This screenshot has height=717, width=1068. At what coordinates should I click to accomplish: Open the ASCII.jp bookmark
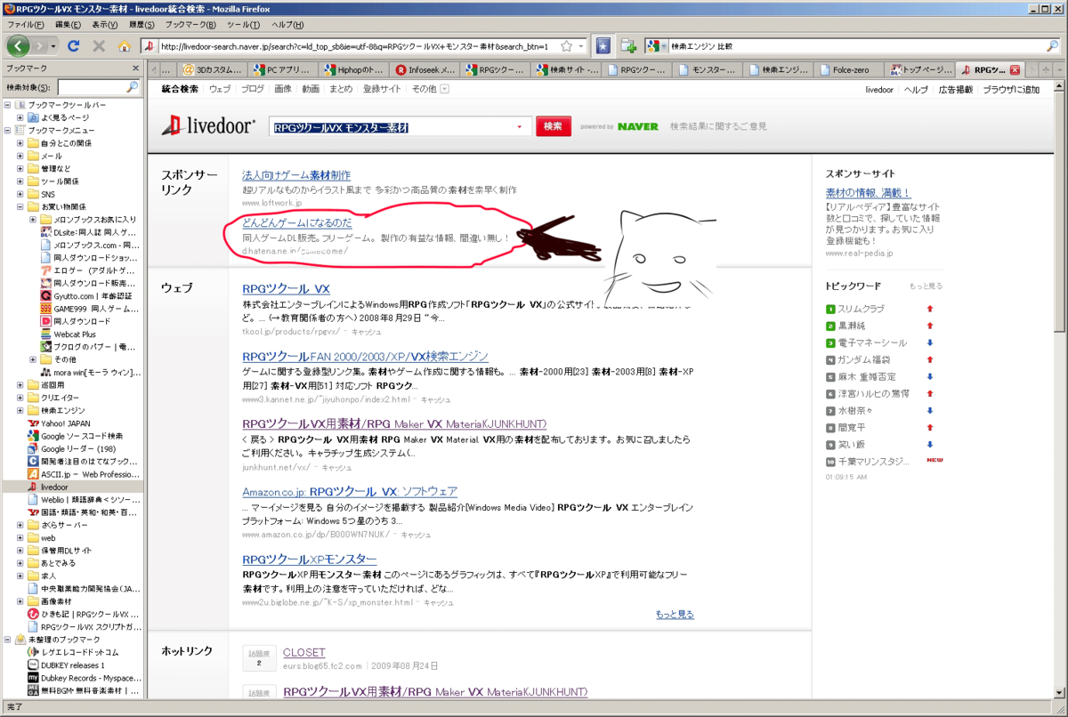pyautogui.click(x=83, y=474)
